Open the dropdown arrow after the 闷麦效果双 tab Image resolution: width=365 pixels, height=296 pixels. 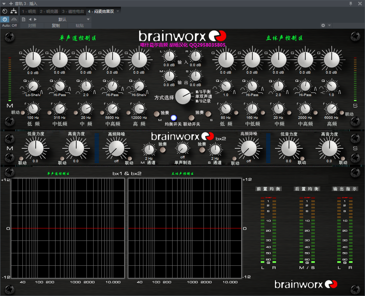(x=118, y=11)
